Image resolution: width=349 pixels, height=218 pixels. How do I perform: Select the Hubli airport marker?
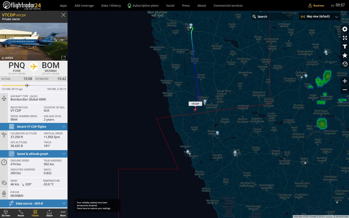(x=235, y=152)
